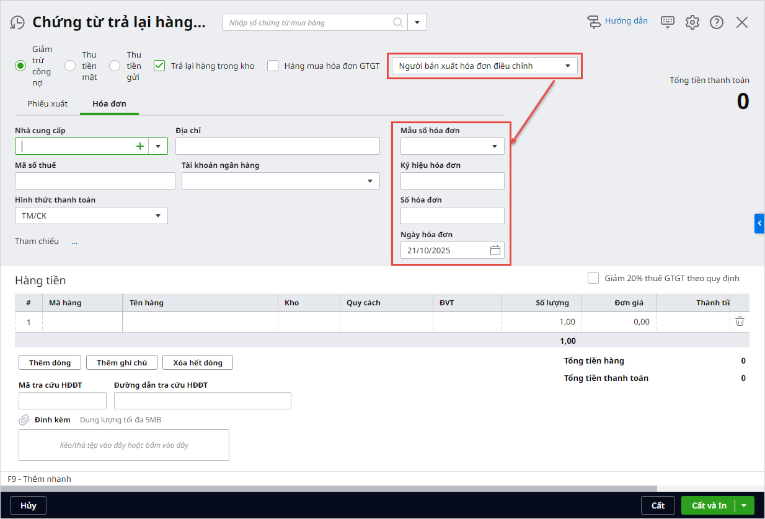Switch to the Phiếu xuất tab

pyautogui.click(x=48, y=103)
